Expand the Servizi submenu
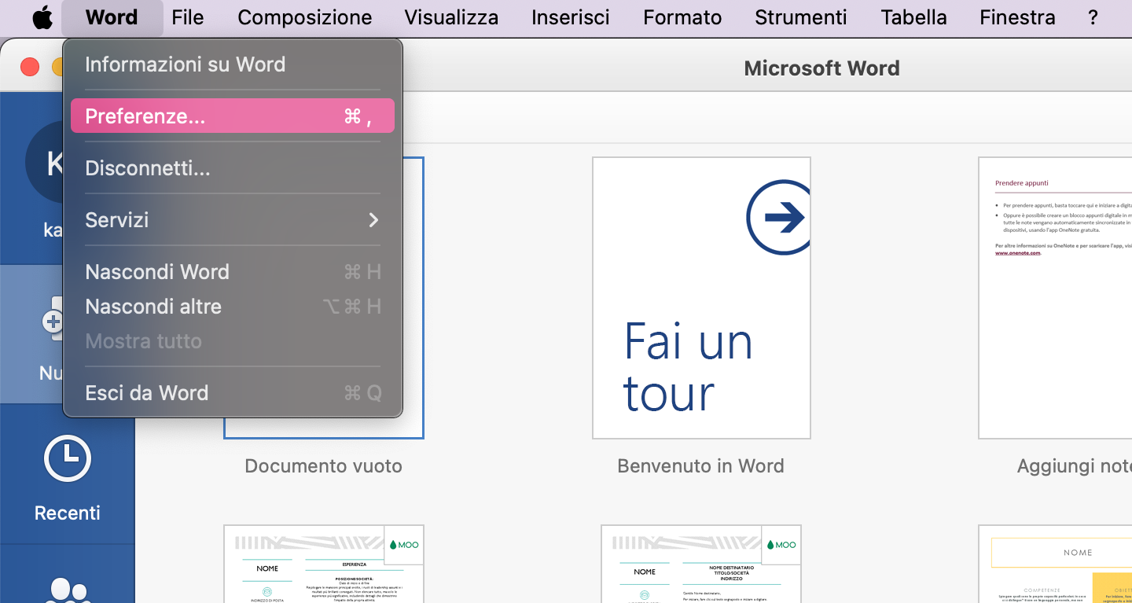The height and width of the screenshot is (603, 1132). [233, 219]
